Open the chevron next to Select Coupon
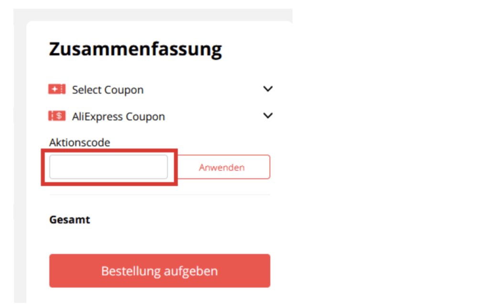This screenshot has height=304, width=489. [x=268, y=89]
